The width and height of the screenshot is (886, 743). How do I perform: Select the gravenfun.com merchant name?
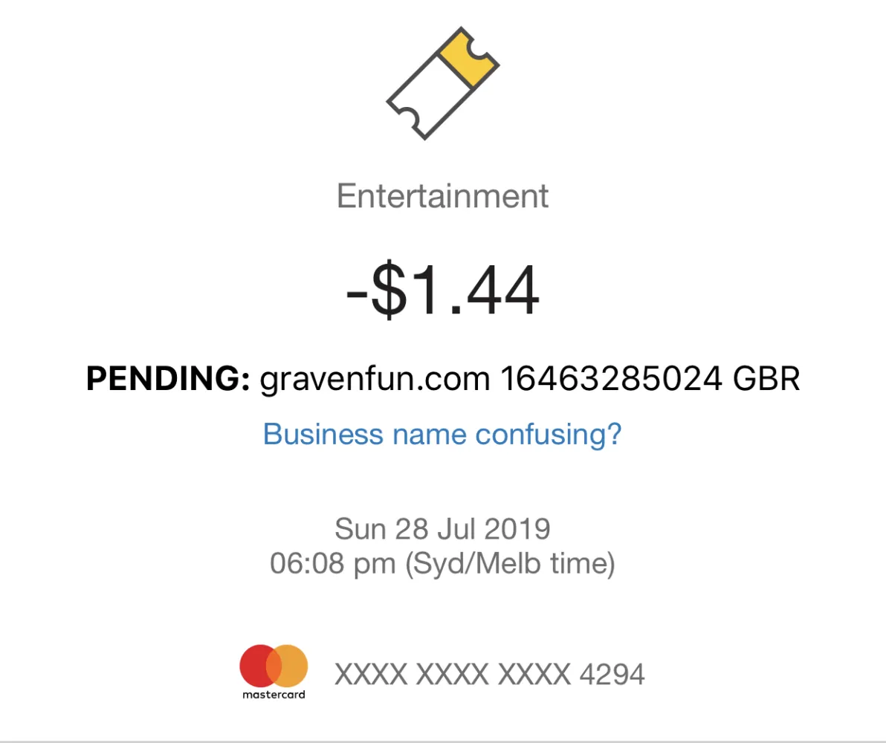point(375,379)
